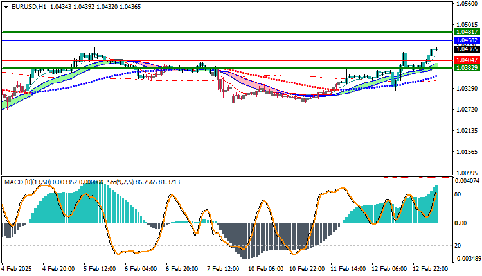Select the green 1.03829 price level tag
Viewport: 482px width, 276px height.
[467, 67]
